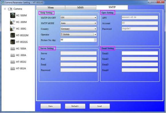Switch to the Menu tab
Screen dimensions: 166x113
51,7
